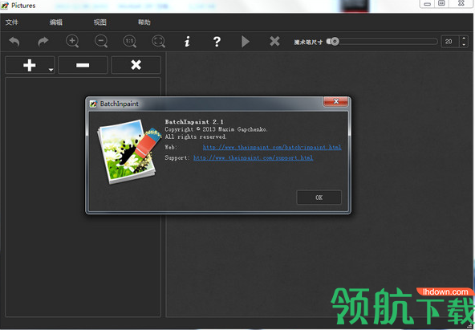Clear the file list with X button

point(136,65)
